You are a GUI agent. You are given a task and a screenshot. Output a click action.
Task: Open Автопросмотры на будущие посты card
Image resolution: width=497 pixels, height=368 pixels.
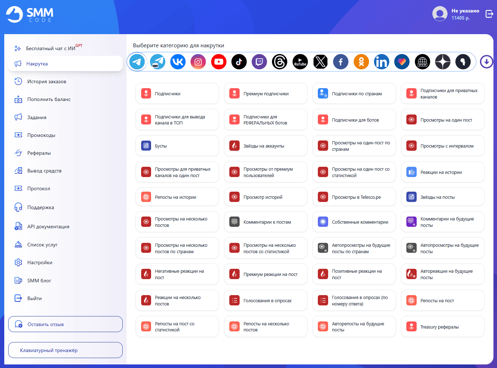(443, 248)
